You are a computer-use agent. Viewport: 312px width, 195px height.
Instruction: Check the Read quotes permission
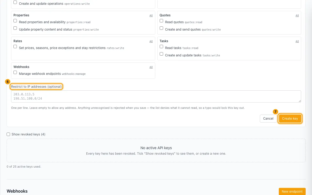(161, 21)
